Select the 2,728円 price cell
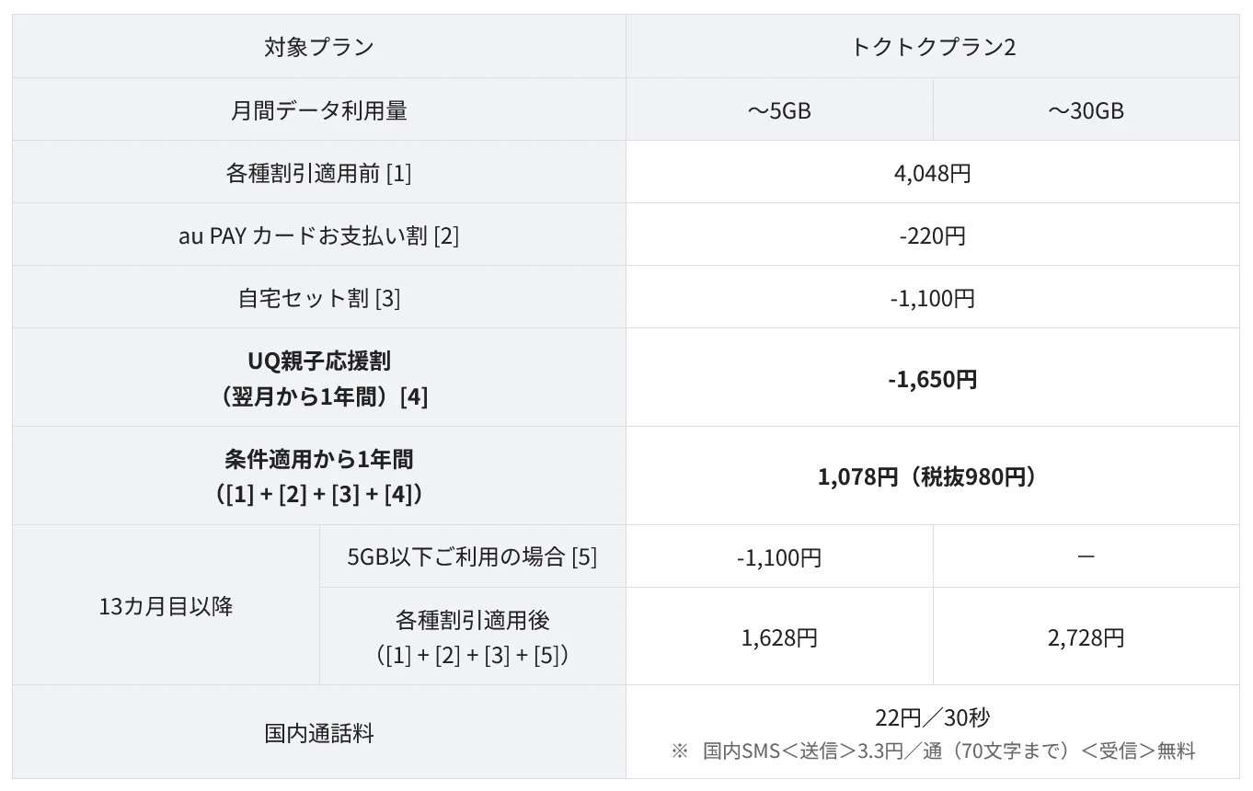The image size is (1253, 791). click(1086, 637)
